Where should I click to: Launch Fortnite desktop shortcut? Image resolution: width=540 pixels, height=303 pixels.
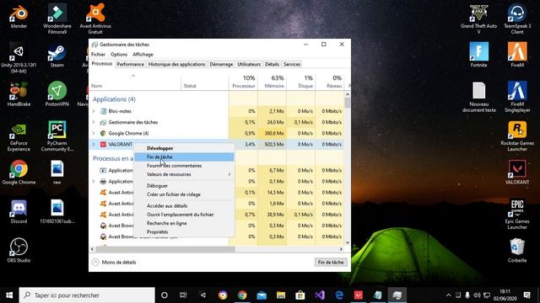[478, 55]
